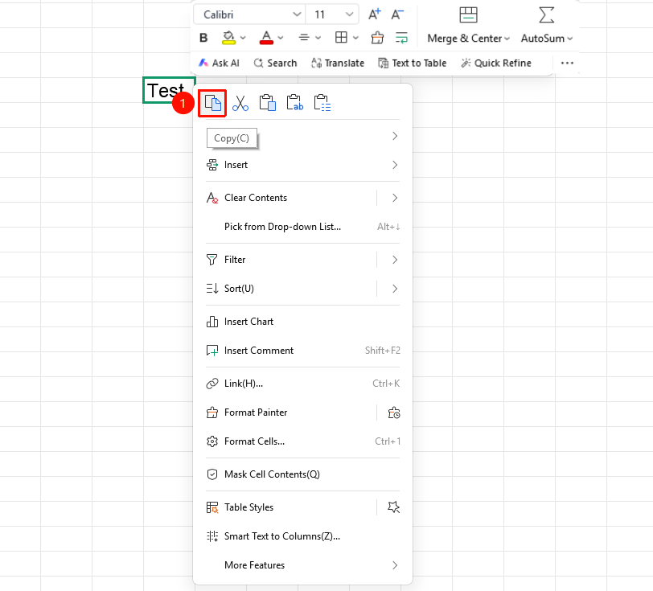Click the Paste clipboard icon
Screen dimensions: 653x591
point(267,103)
